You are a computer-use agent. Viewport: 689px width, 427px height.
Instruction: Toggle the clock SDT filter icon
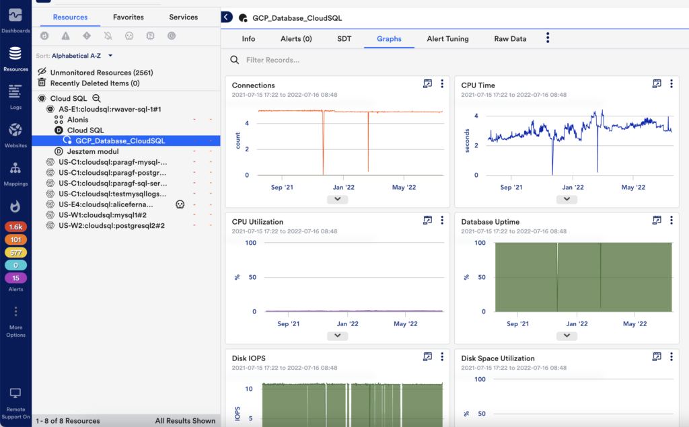[172, 36]
